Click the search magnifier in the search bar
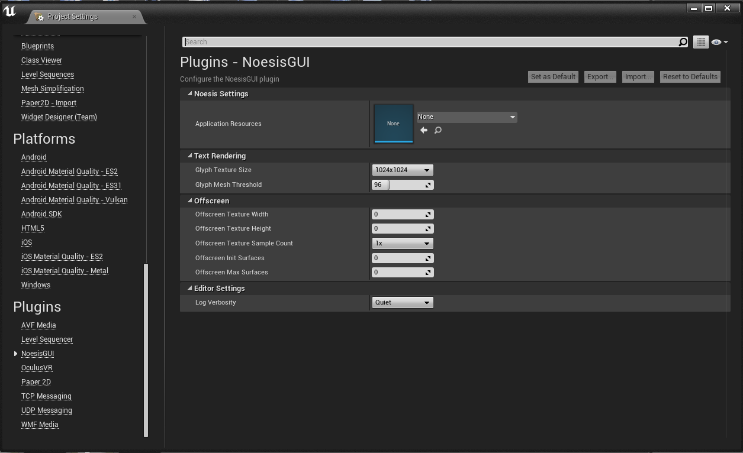Viewport: 743px width, 453px height. tap(683, 42)
